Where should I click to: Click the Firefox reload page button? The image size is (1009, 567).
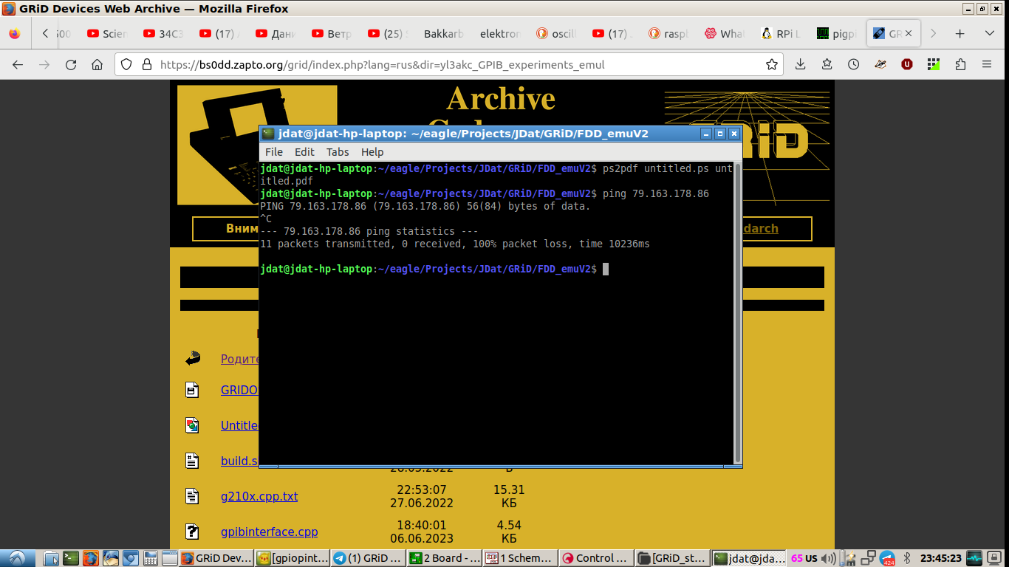pyautogui.click(x=71, y=65)
